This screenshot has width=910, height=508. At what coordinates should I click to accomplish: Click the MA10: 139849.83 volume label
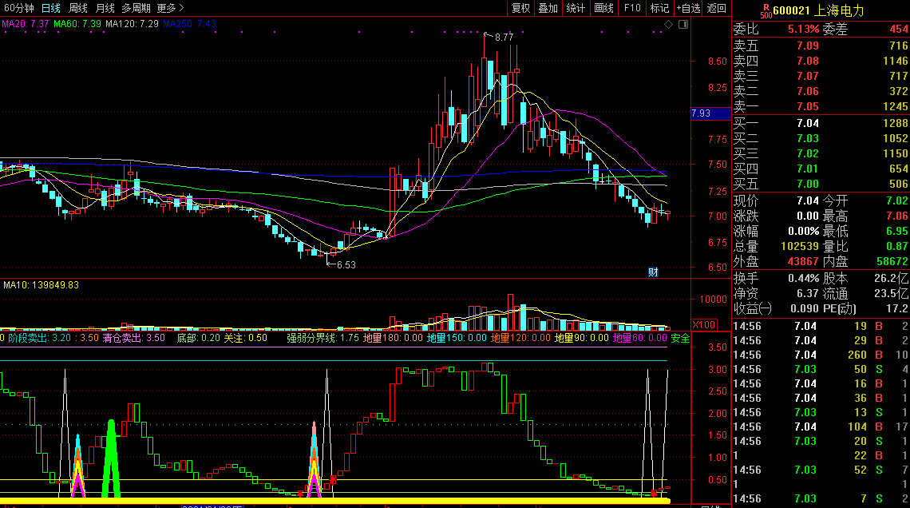pyautogui.click(x=41, y=285)
